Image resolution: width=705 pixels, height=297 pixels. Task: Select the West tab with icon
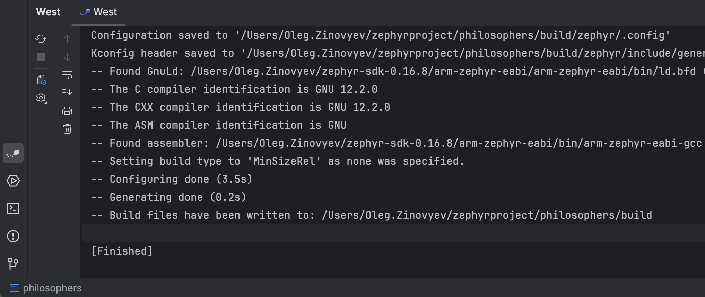[x=98, y=12]
